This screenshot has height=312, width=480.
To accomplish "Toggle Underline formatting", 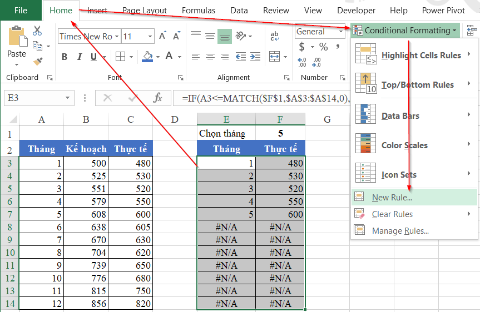I will point(93,57).
